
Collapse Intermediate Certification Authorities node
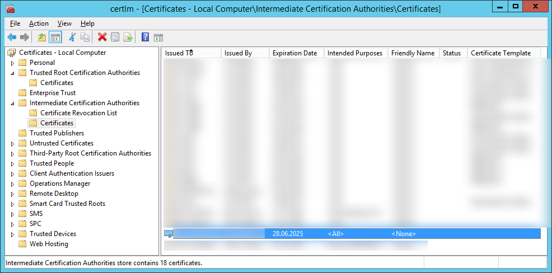click(x=12, y=103)
